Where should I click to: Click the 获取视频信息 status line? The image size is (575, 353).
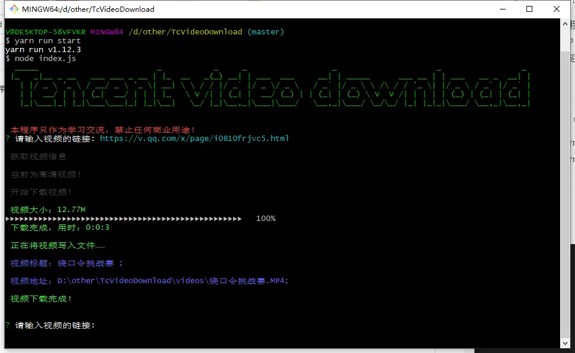pyautogui.click(x=38, y=157)
